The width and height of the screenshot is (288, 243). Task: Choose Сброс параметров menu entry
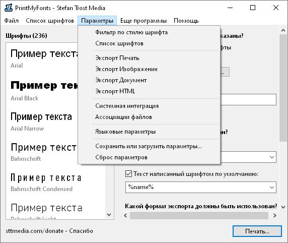point(149,157)
